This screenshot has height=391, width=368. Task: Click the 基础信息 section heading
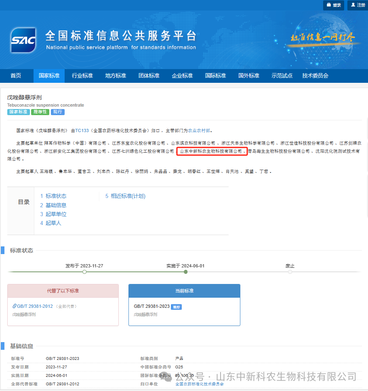click(x=21, y=346)
